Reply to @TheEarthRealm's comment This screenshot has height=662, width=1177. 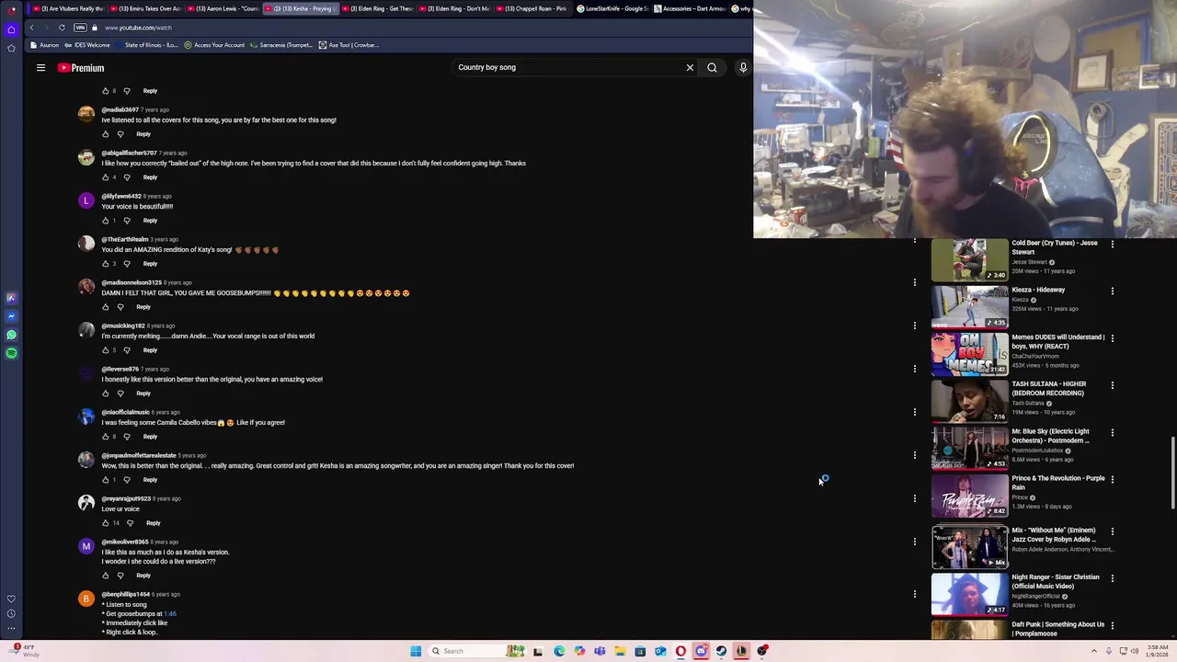click(x=150, y=264)
